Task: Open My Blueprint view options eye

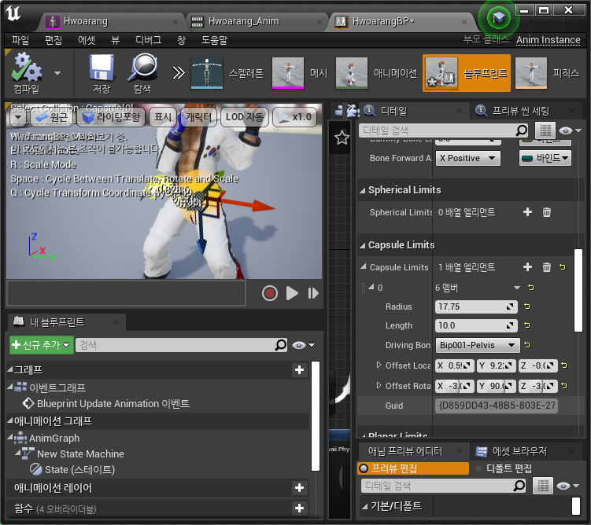Action: coord(303,345)
